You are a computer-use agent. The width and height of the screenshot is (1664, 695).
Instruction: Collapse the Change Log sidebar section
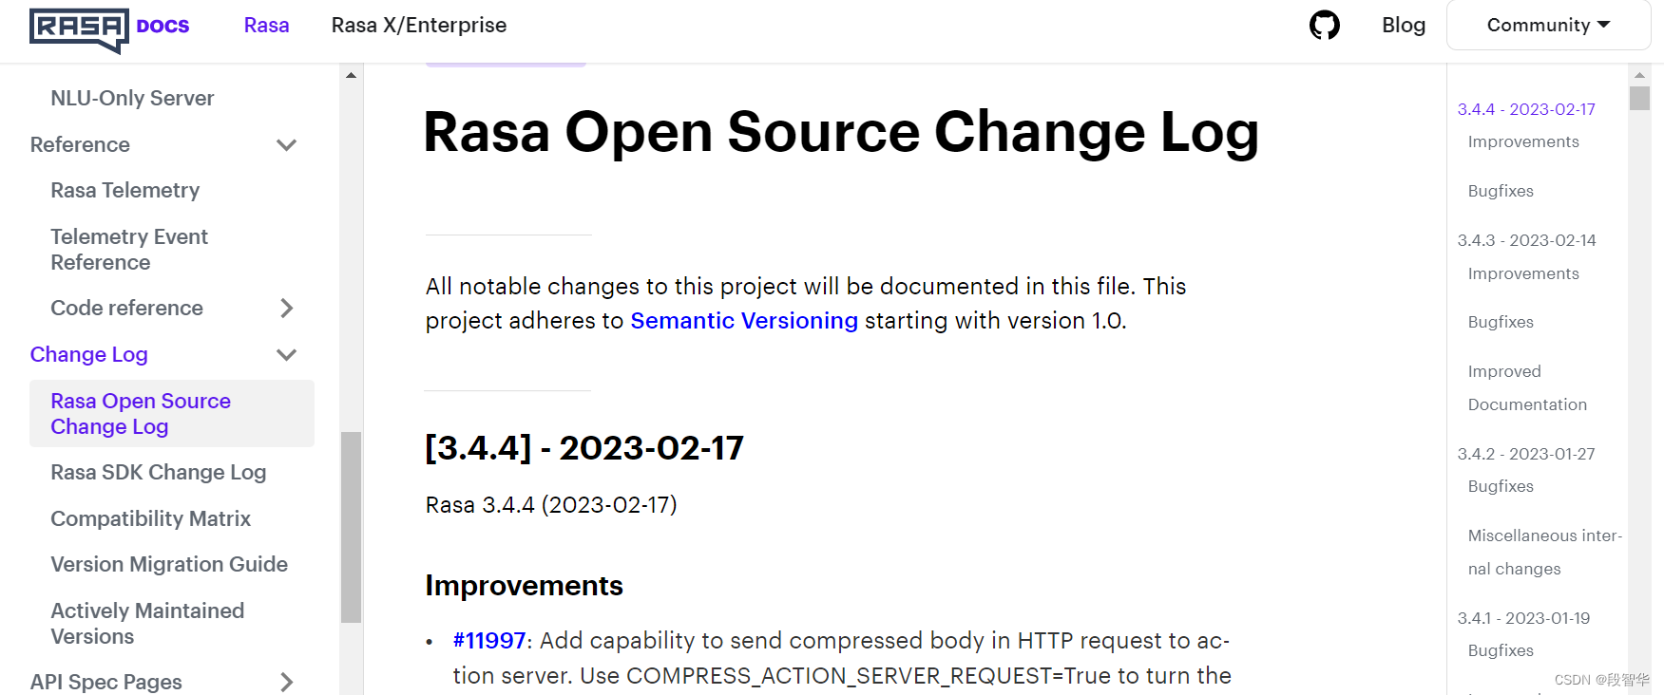coord(286,355)
